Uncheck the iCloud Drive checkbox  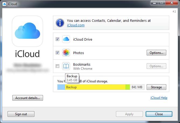pos(57,39)
